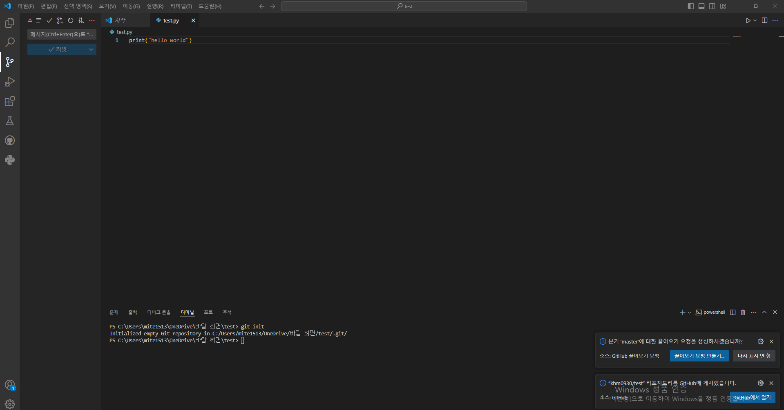
Task: Switch to the 시작 editor tab
Action: (x=126, y=20)
